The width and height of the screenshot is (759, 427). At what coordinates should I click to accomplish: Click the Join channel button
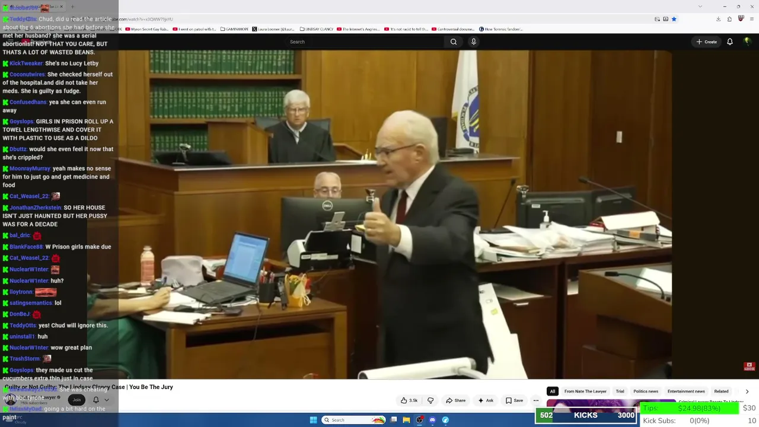point(76,400)
